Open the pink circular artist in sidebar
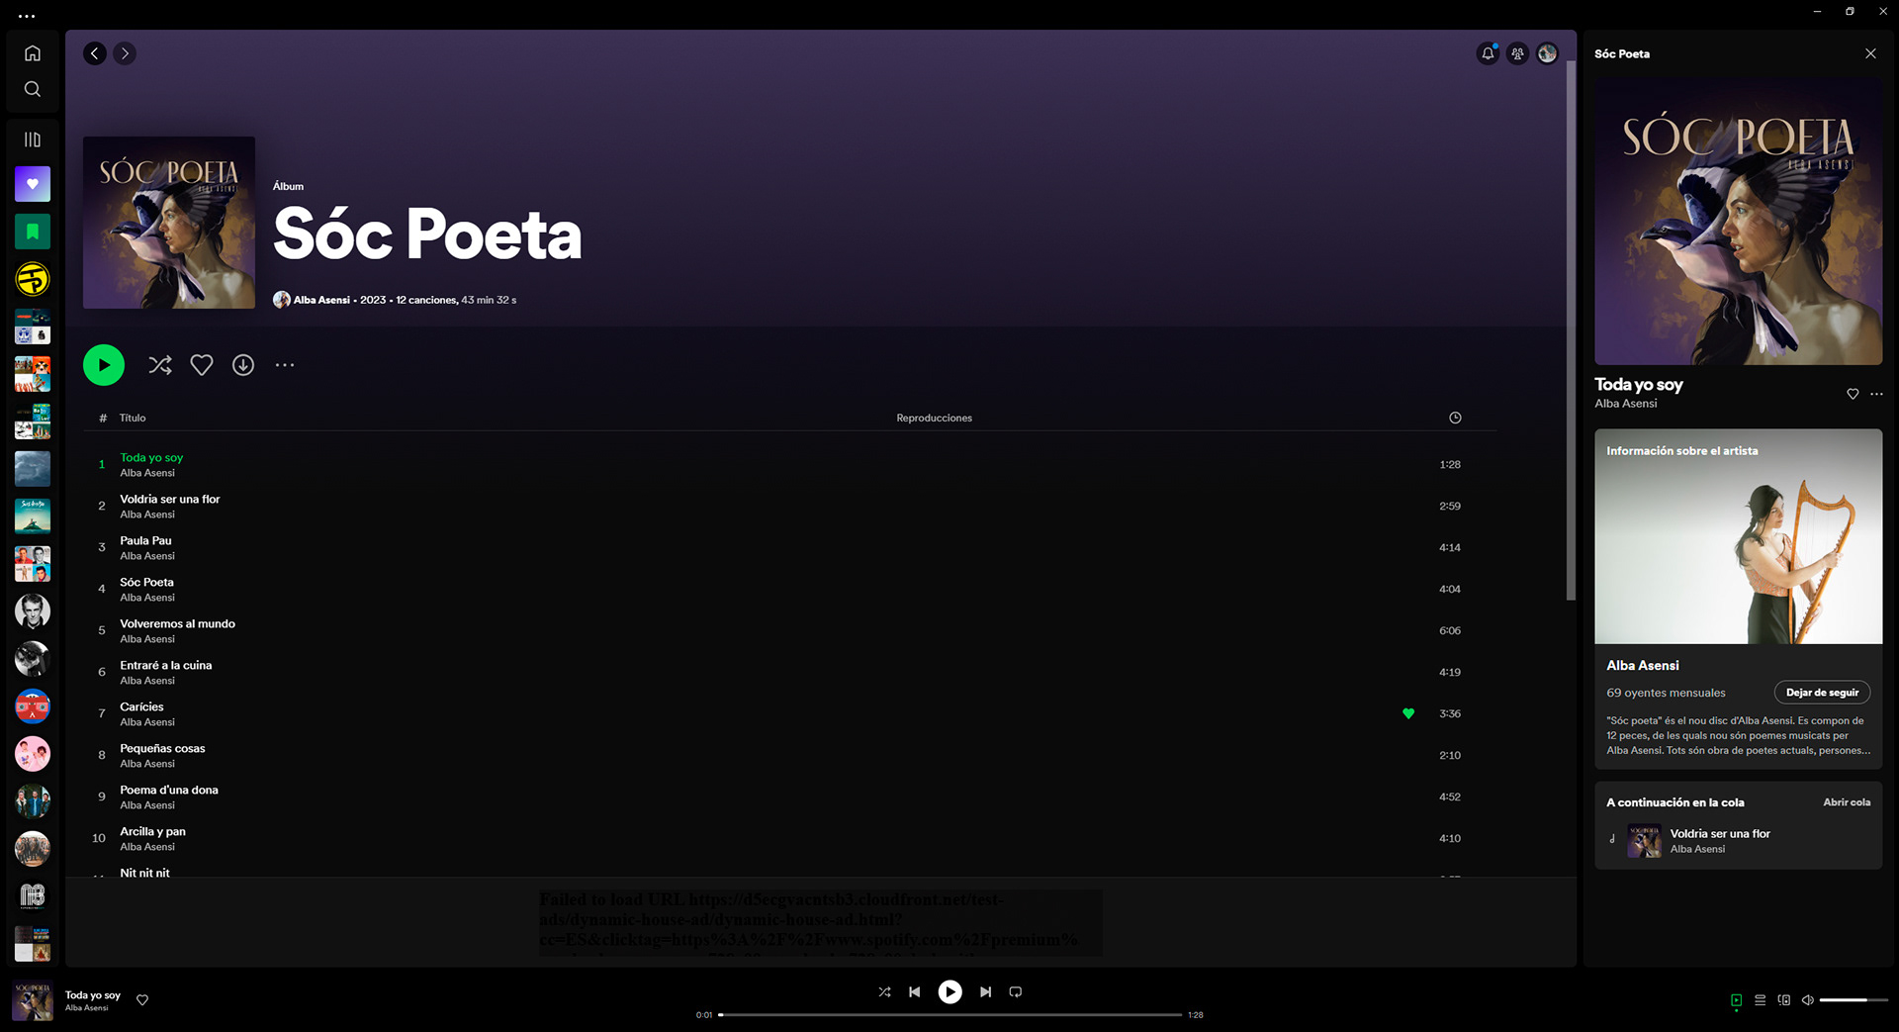Viewport: 1899px width, 1032px height. [x=33, y=754]
